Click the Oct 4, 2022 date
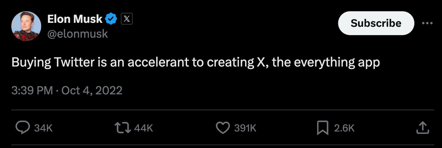The width and height of the screenshot is (442, 148). (92, 91)
